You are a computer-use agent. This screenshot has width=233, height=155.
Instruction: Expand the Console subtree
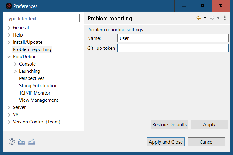[15, 64]
